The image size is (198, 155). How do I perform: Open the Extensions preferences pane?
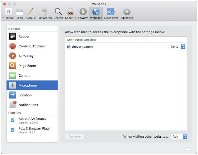coord(111,13)
